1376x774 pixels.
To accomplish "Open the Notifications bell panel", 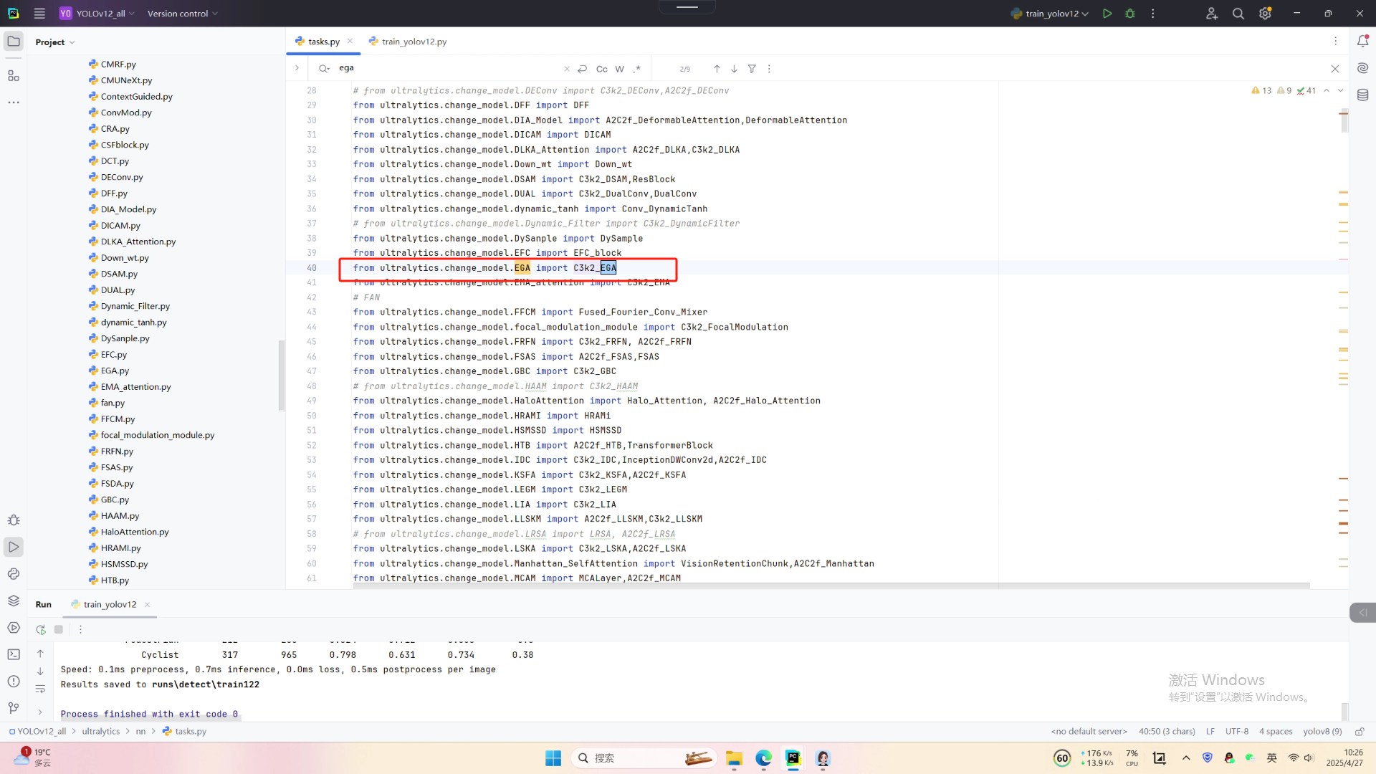I will pyautogui.click(x=1362, y=42).
